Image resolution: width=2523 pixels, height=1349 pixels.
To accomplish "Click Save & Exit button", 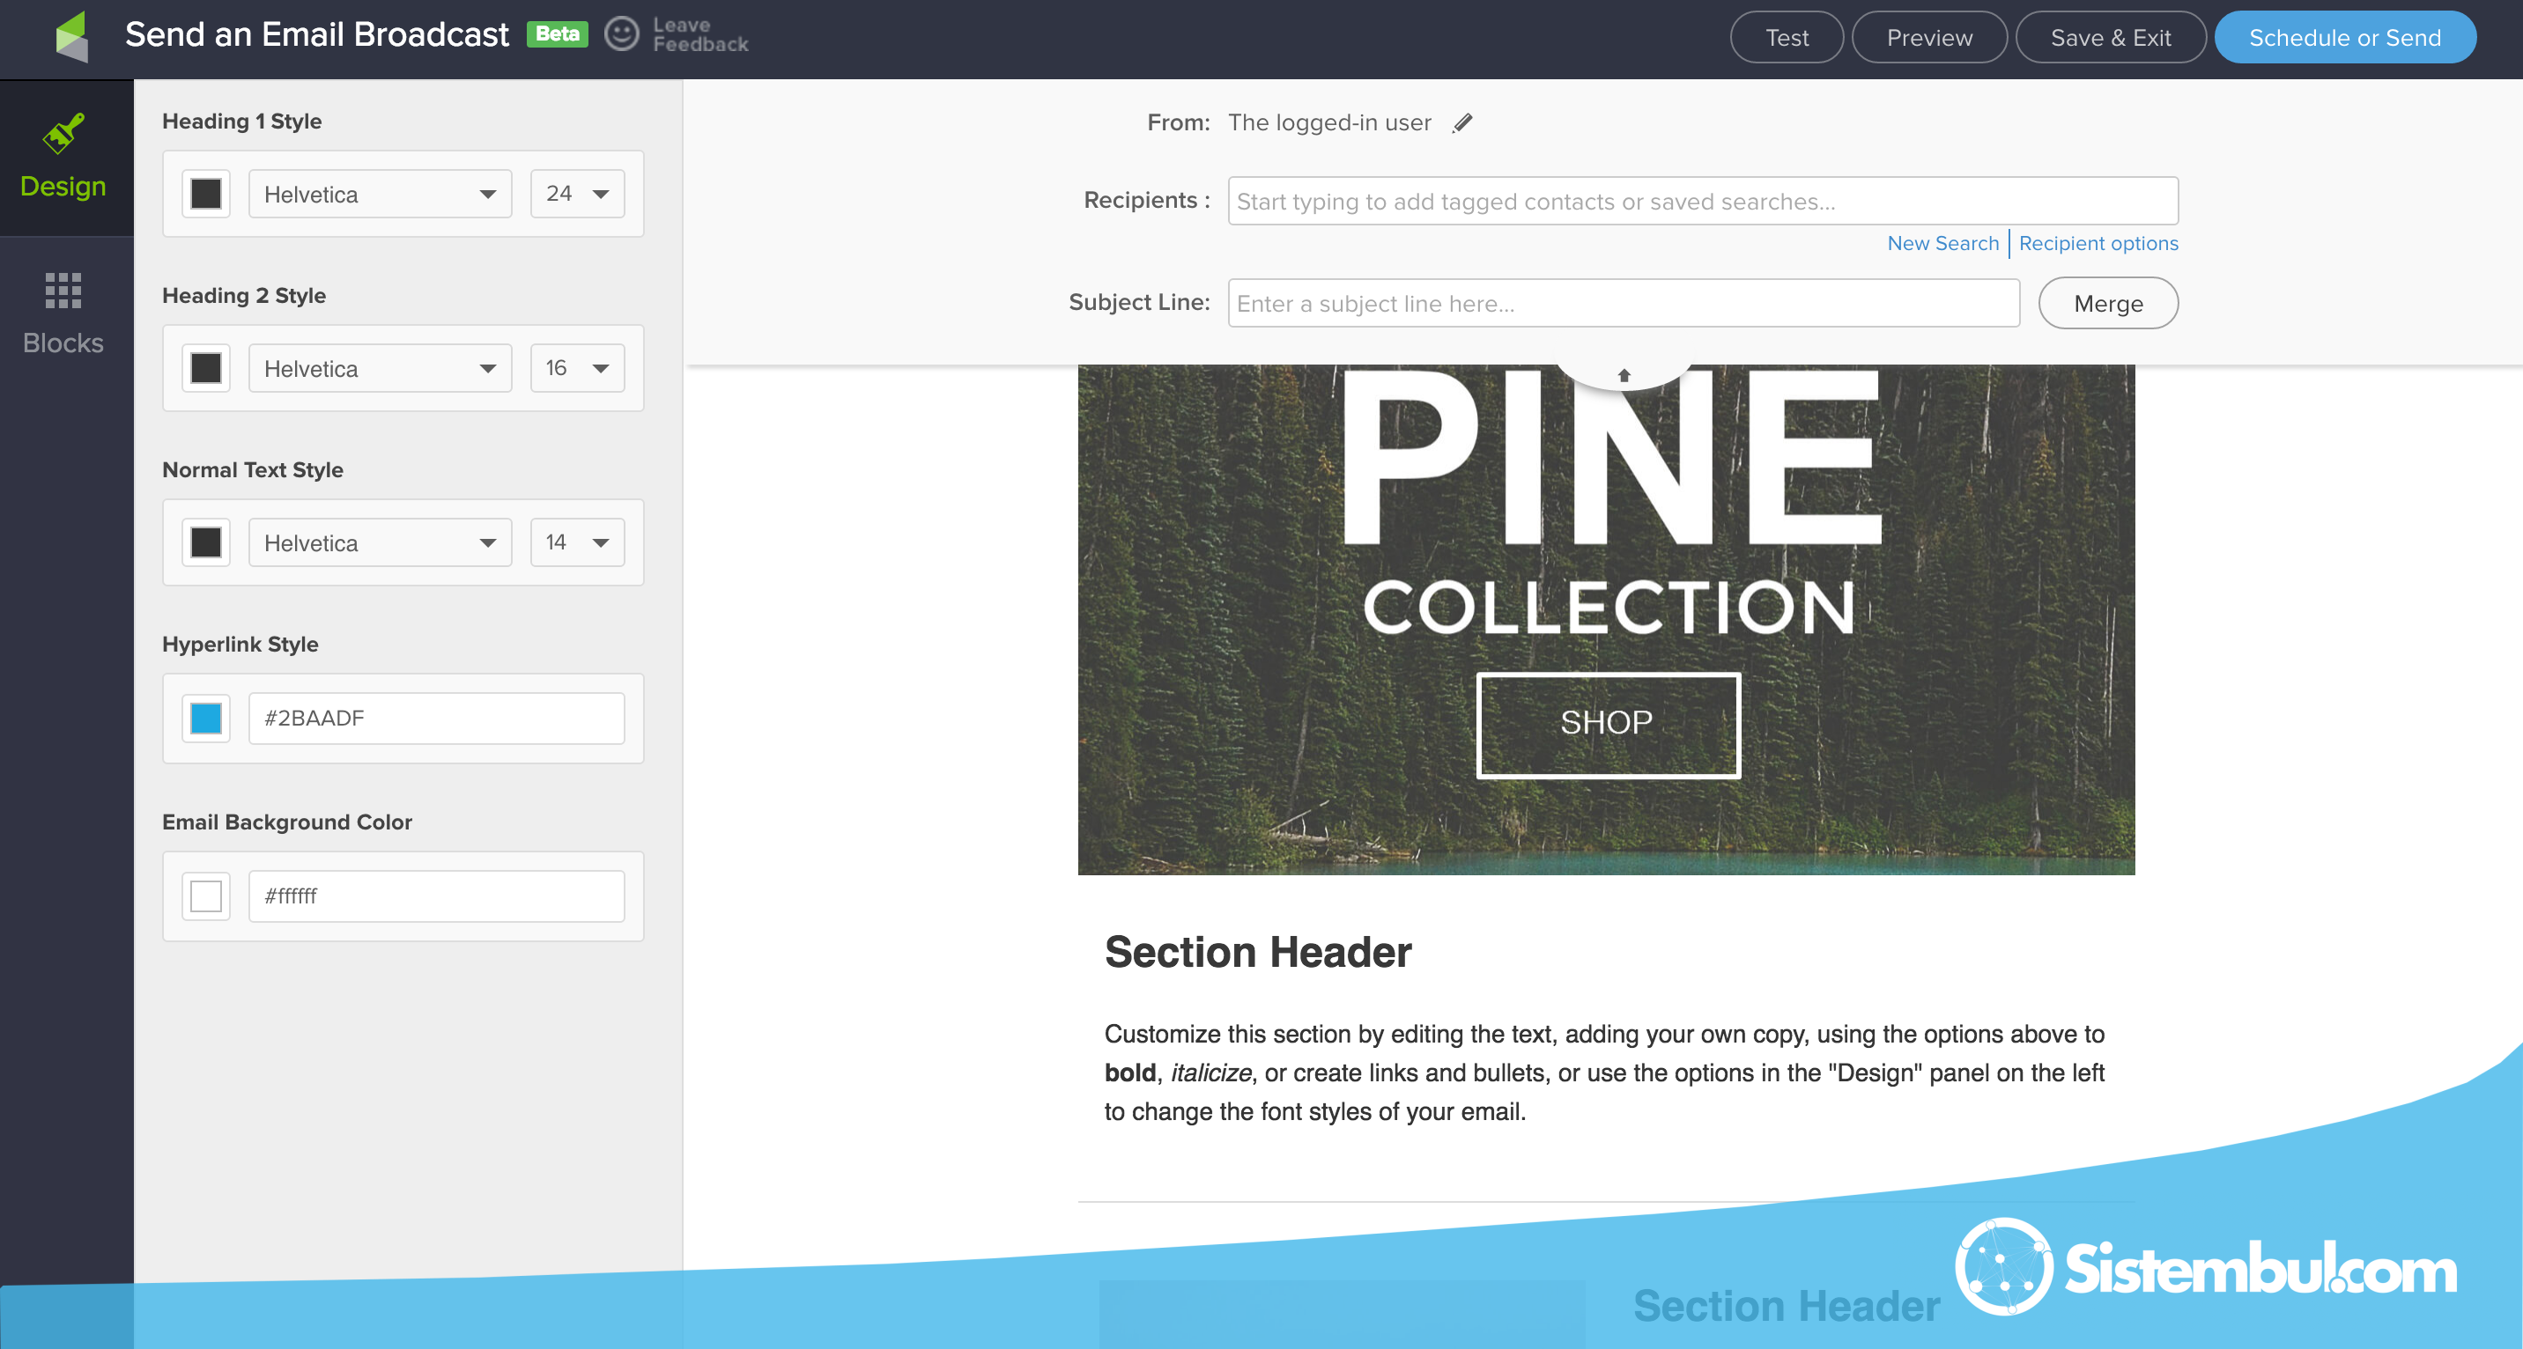I will tap(2111, 37).
